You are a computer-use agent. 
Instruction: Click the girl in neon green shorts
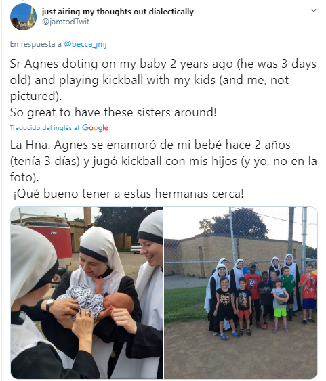280,305
